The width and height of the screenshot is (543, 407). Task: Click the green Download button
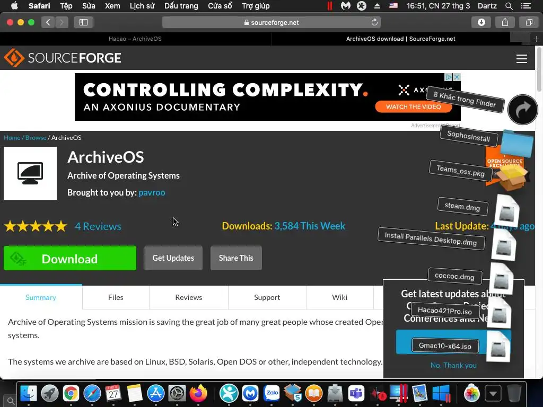pos(70,258)
